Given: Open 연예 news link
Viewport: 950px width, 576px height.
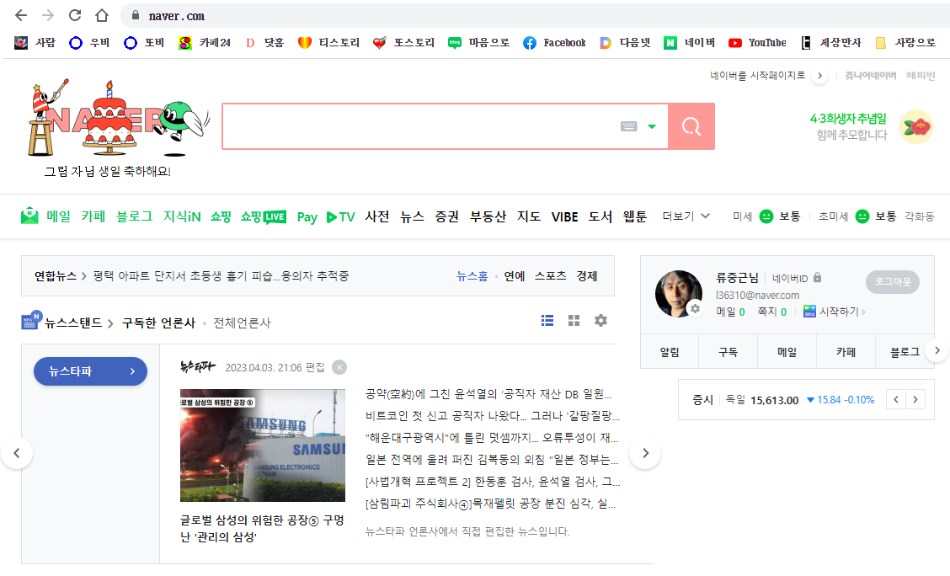Looking at the screenshot, I should point(515,276).
